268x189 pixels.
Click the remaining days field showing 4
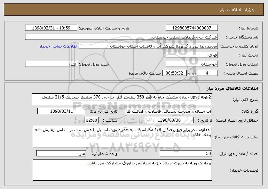coord(207,73)
